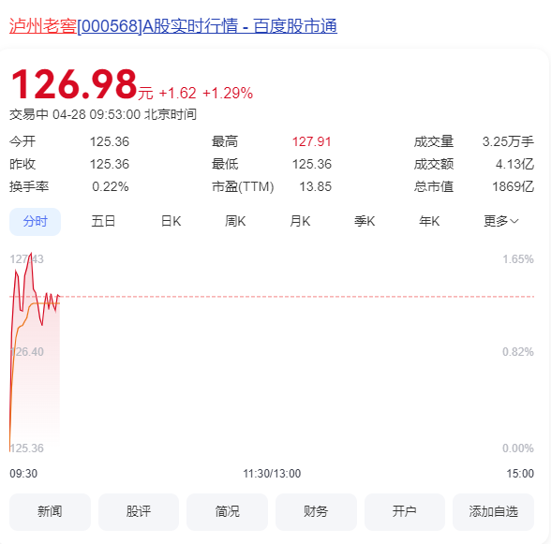The width and height of the screenshot is (551, 544).
Task: Click the 添加自选 button
Action: tap(493, 511)
